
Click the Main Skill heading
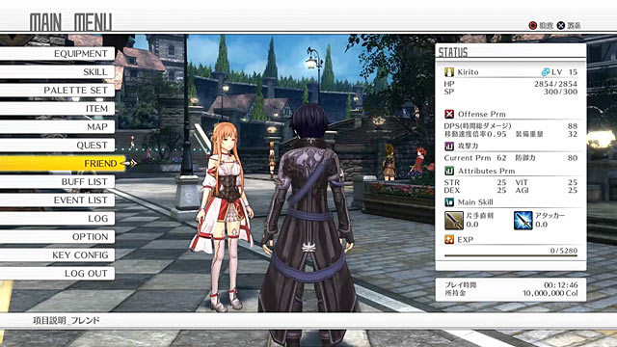475,202
